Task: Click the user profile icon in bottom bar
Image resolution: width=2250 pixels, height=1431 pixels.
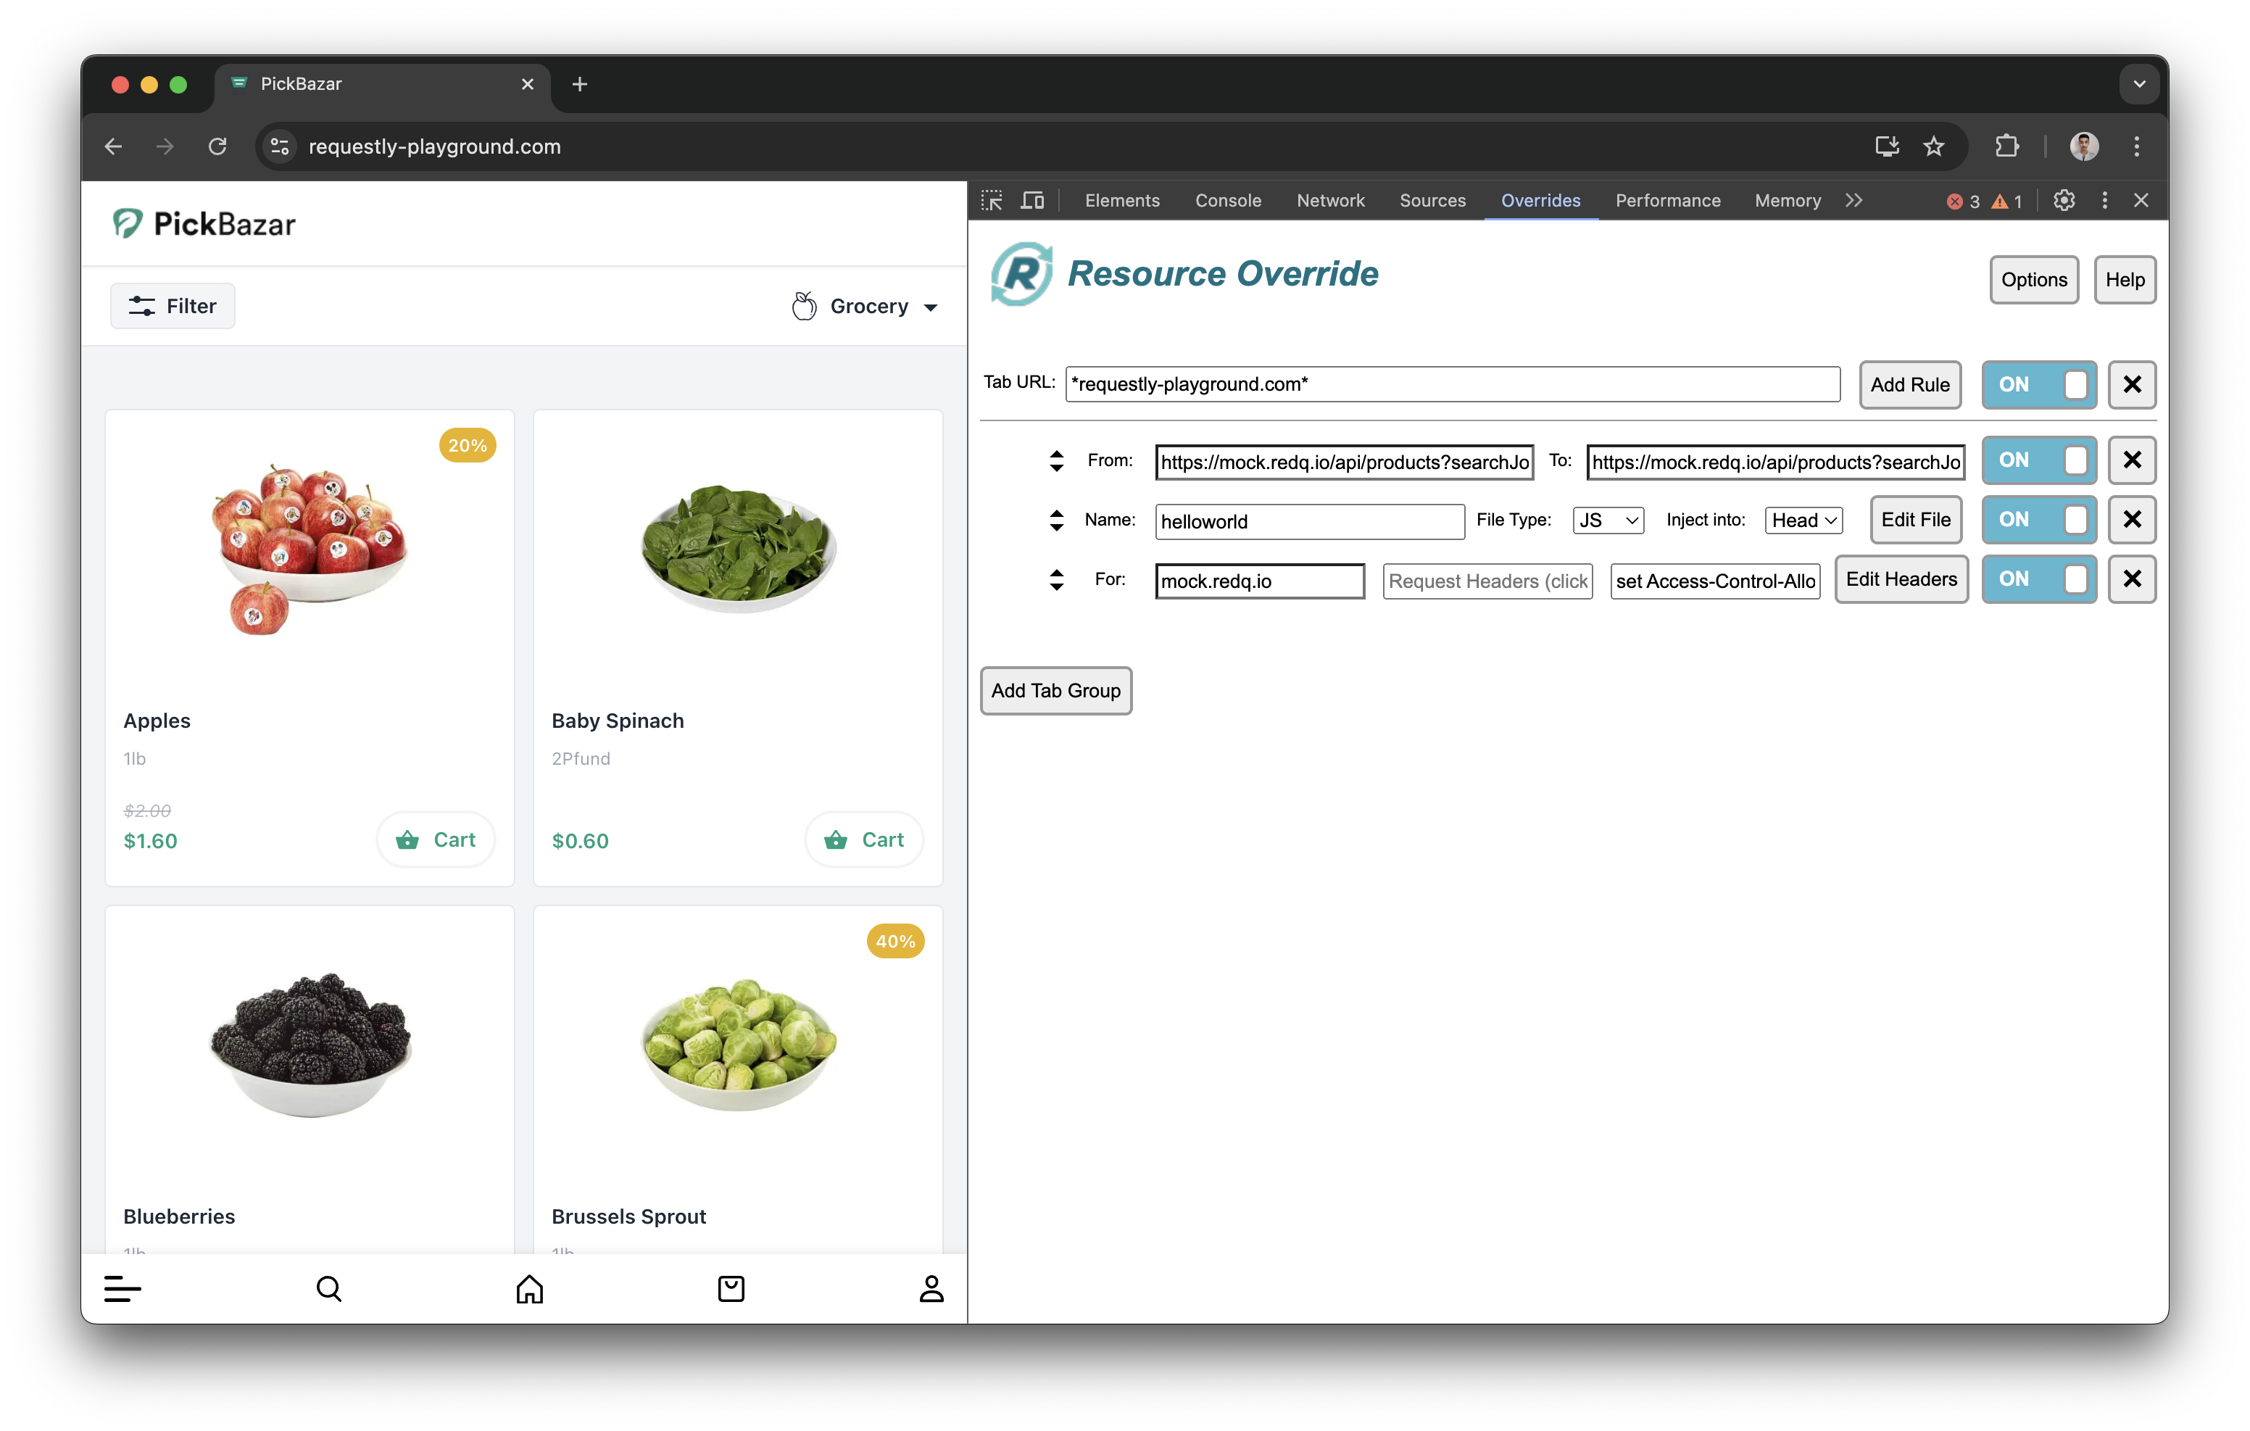Action: [x=931, y=1289]
